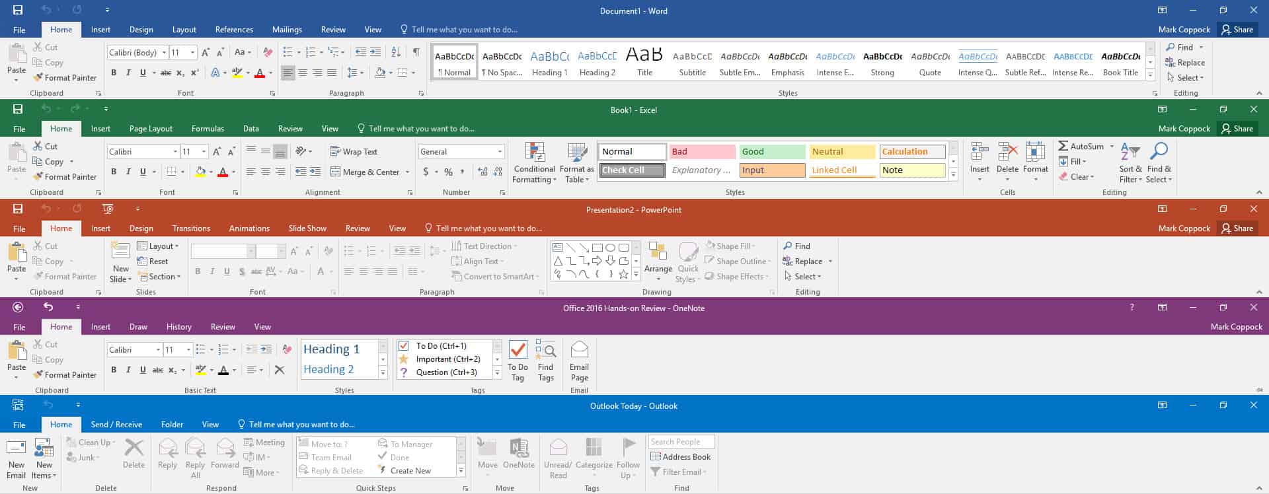Click the Share button in the Word window

pyautogui.click(x=1237, y=30)
